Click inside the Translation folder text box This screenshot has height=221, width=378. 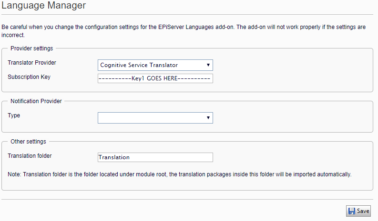pyautogui.click(x=155, y=157)
